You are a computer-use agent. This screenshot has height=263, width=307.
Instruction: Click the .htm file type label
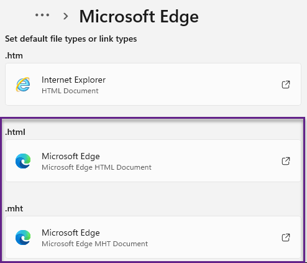[14, 55]
